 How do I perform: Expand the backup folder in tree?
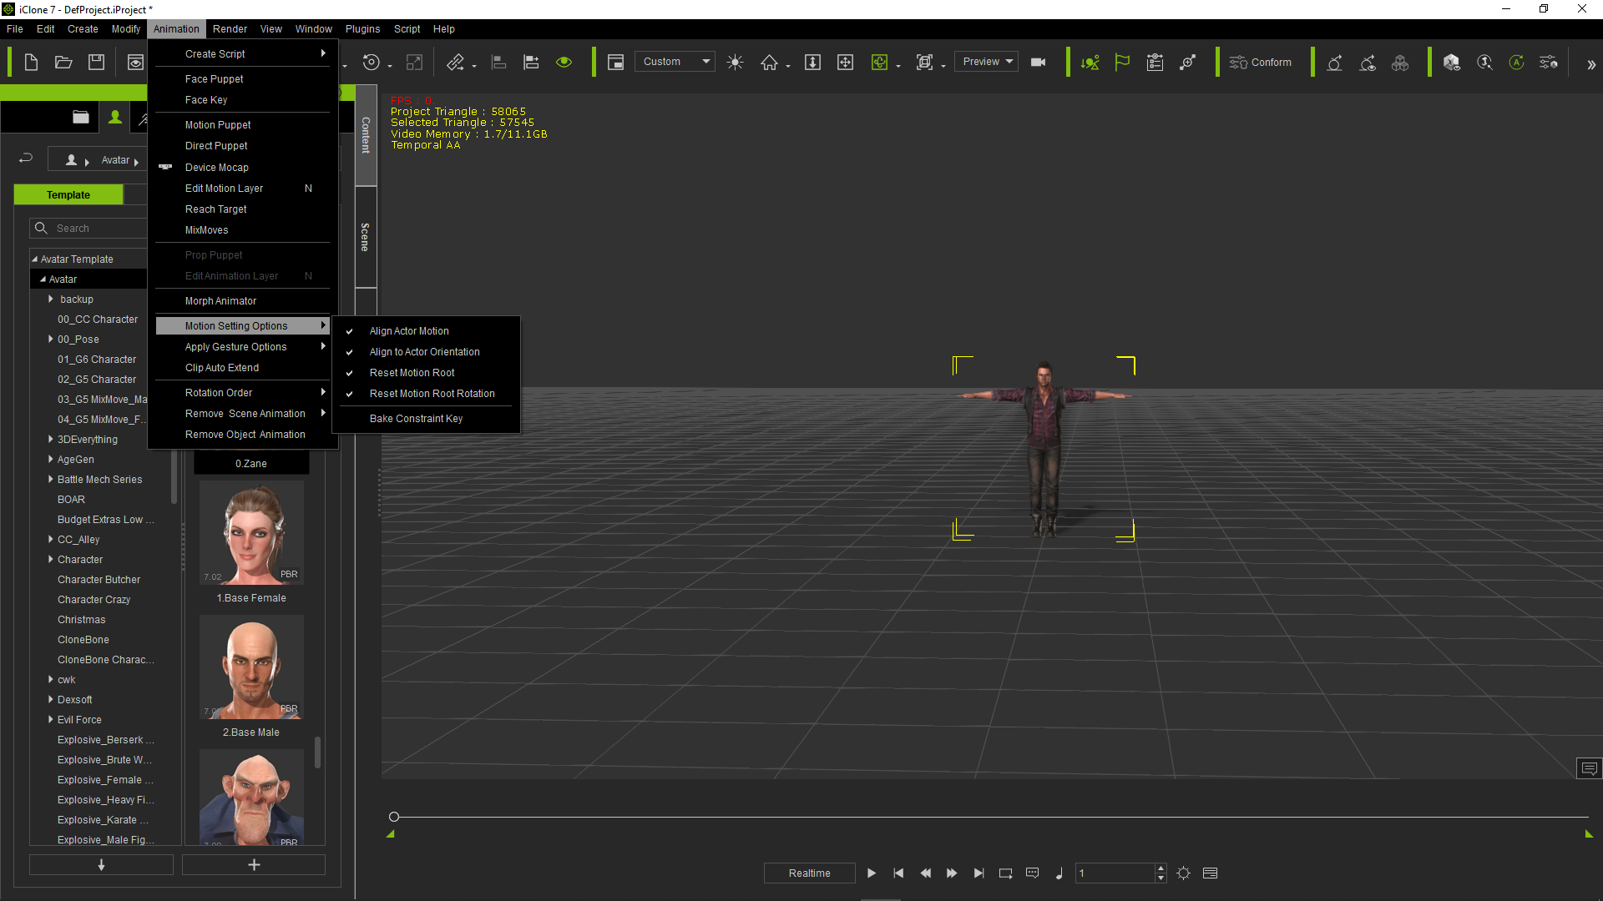click(51, 299)
